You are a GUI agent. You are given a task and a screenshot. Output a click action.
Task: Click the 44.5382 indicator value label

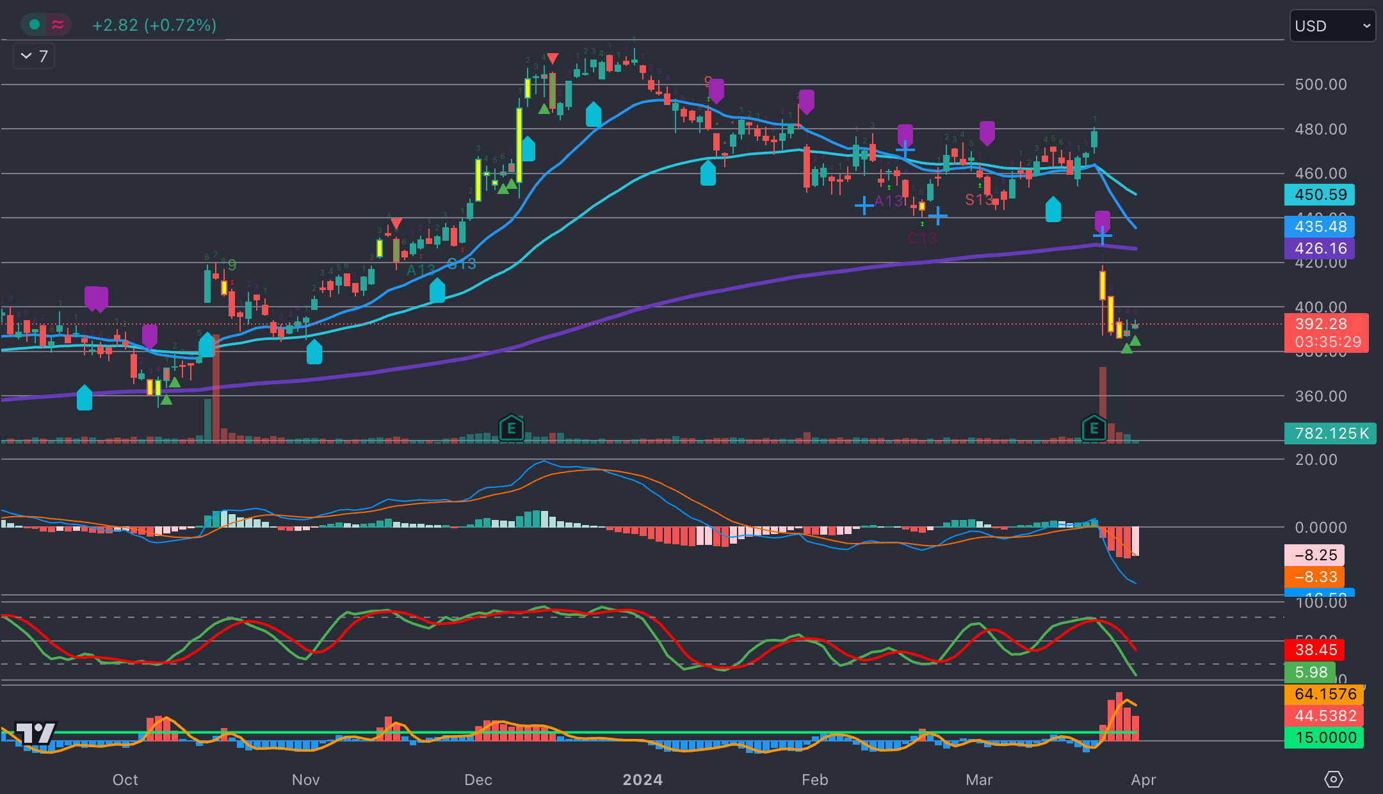[x=1324, y=716]
